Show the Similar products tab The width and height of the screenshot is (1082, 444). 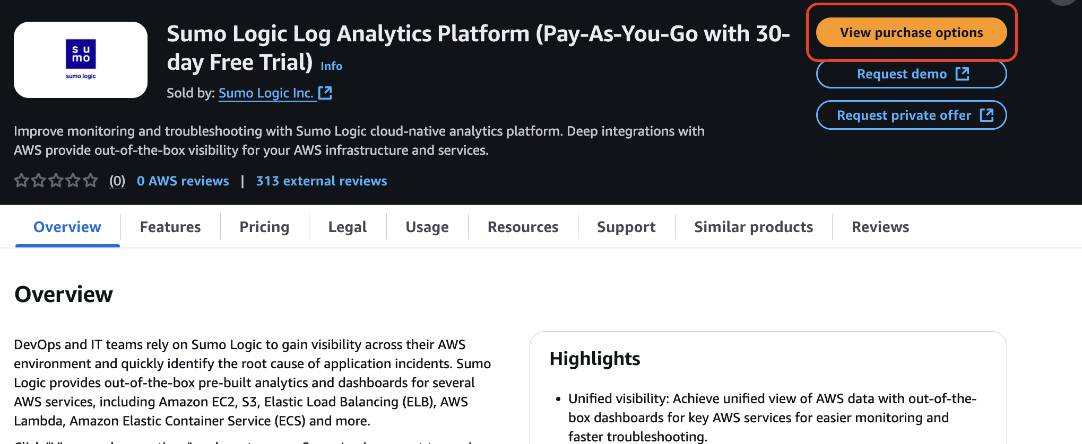754,227
